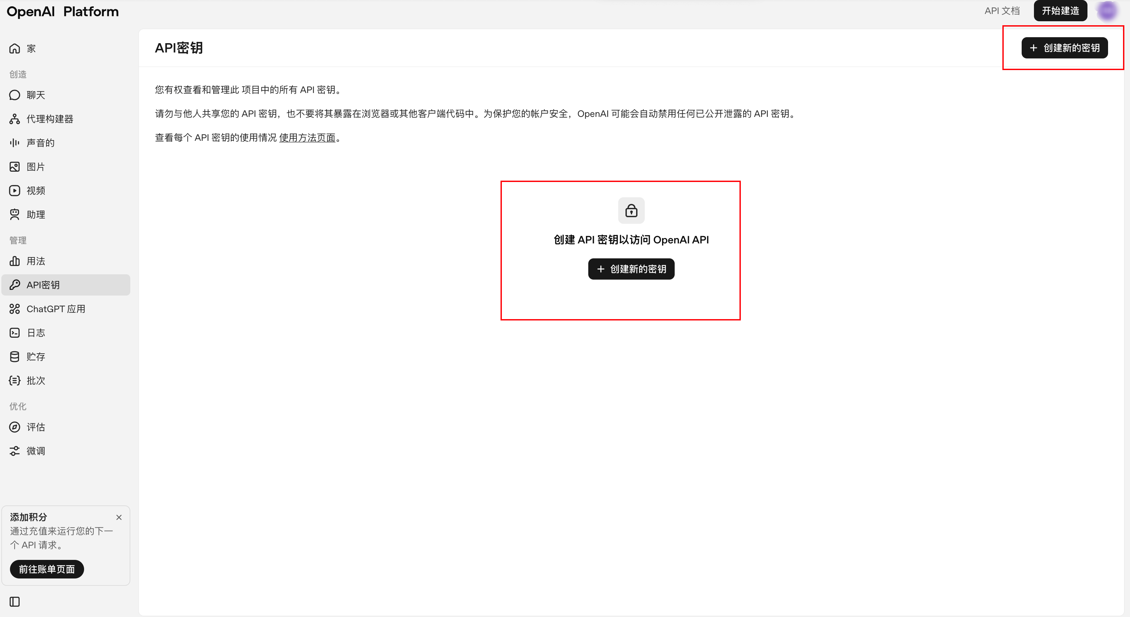Follow the 使用方法页面 link

307,137
